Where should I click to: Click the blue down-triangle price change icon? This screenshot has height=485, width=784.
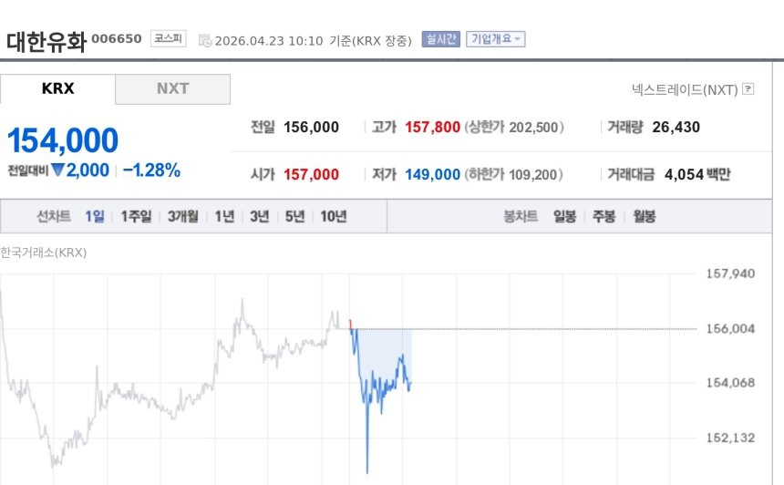[58, 170]
